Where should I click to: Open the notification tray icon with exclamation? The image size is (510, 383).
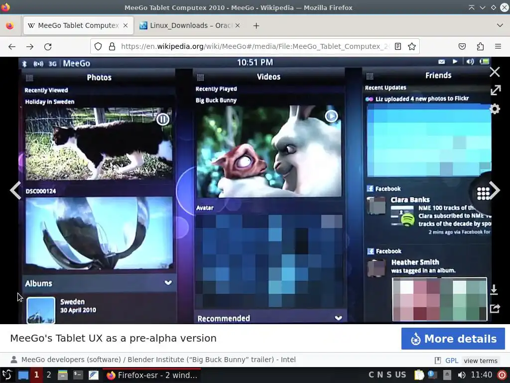pyautogui.click(x=432, y=375)
